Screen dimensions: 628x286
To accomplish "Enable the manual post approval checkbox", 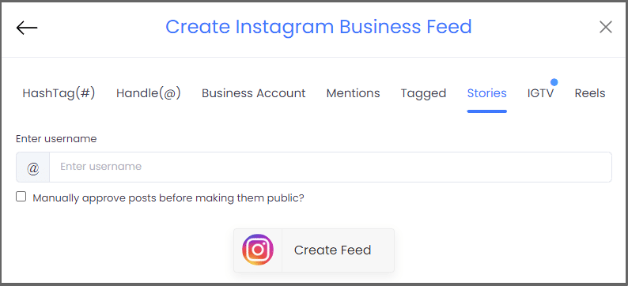I will pos(21,197).
